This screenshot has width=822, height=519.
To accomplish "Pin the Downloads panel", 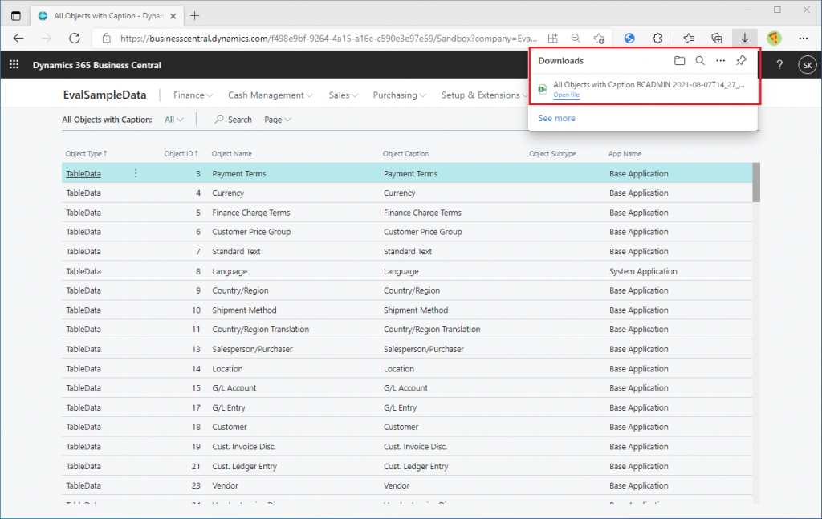I will [x=741, y=61].
